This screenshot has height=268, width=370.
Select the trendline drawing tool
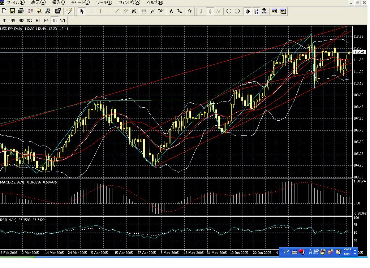pyautogui.click(x=117, y=11)
